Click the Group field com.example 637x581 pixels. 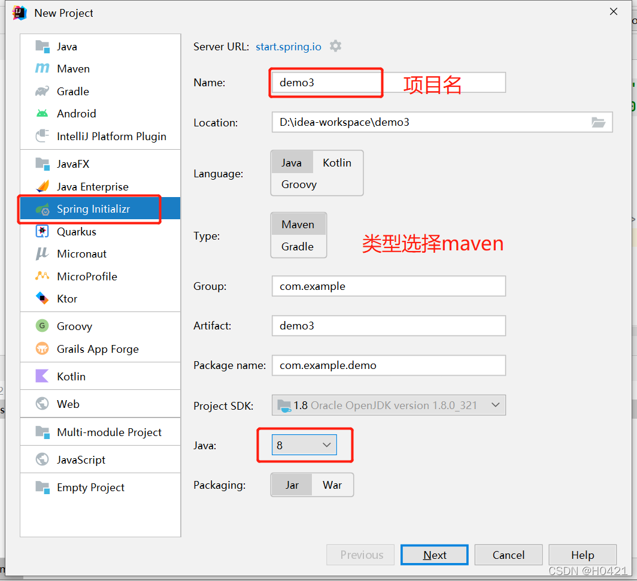(389, 286)
